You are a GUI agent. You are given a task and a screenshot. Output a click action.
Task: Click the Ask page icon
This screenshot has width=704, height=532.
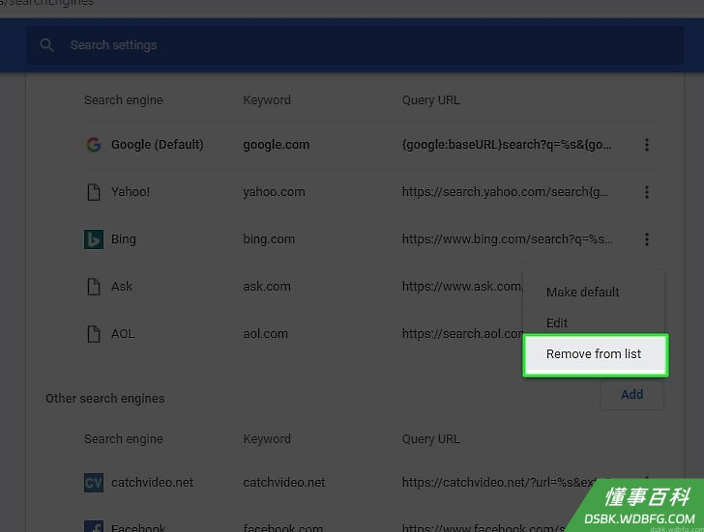click(x=94, y=287)
